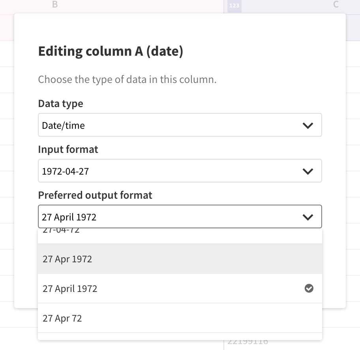Click the 123 numeric type icon on column C

coord(234,6)
